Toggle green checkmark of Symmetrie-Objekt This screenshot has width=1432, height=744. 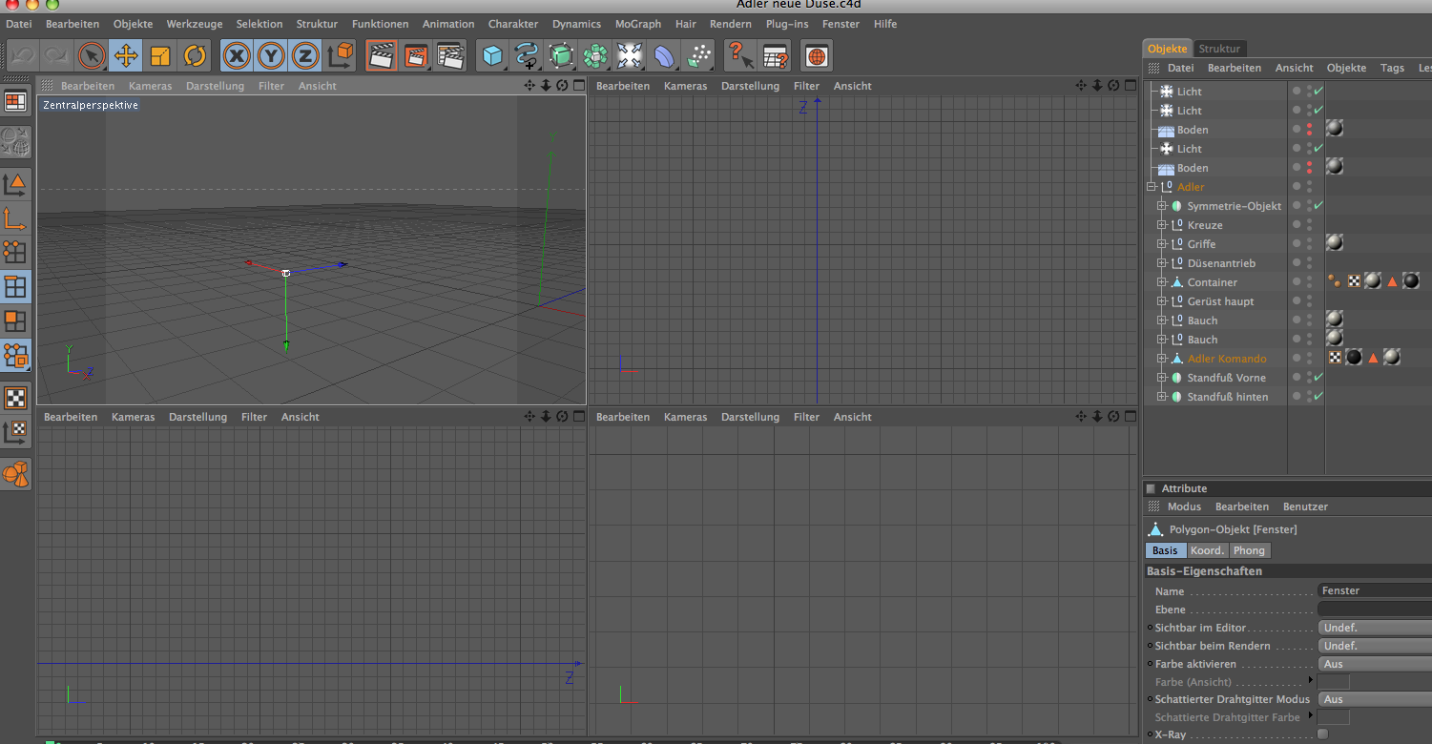click(1318, 206)
